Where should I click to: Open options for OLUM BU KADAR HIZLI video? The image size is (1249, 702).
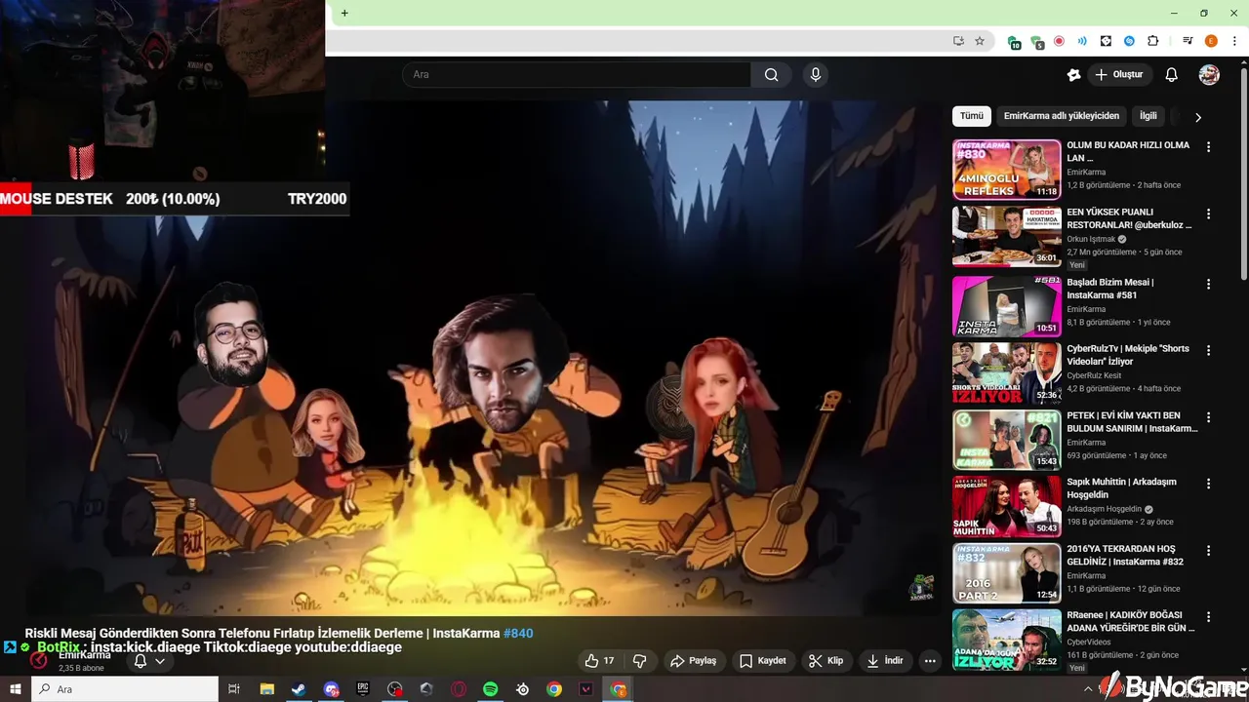tap(1208, 147)
